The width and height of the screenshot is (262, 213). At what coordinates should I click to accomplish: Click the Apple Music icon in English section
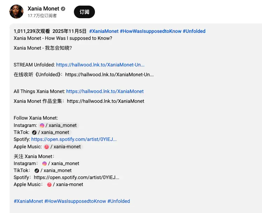47,147
